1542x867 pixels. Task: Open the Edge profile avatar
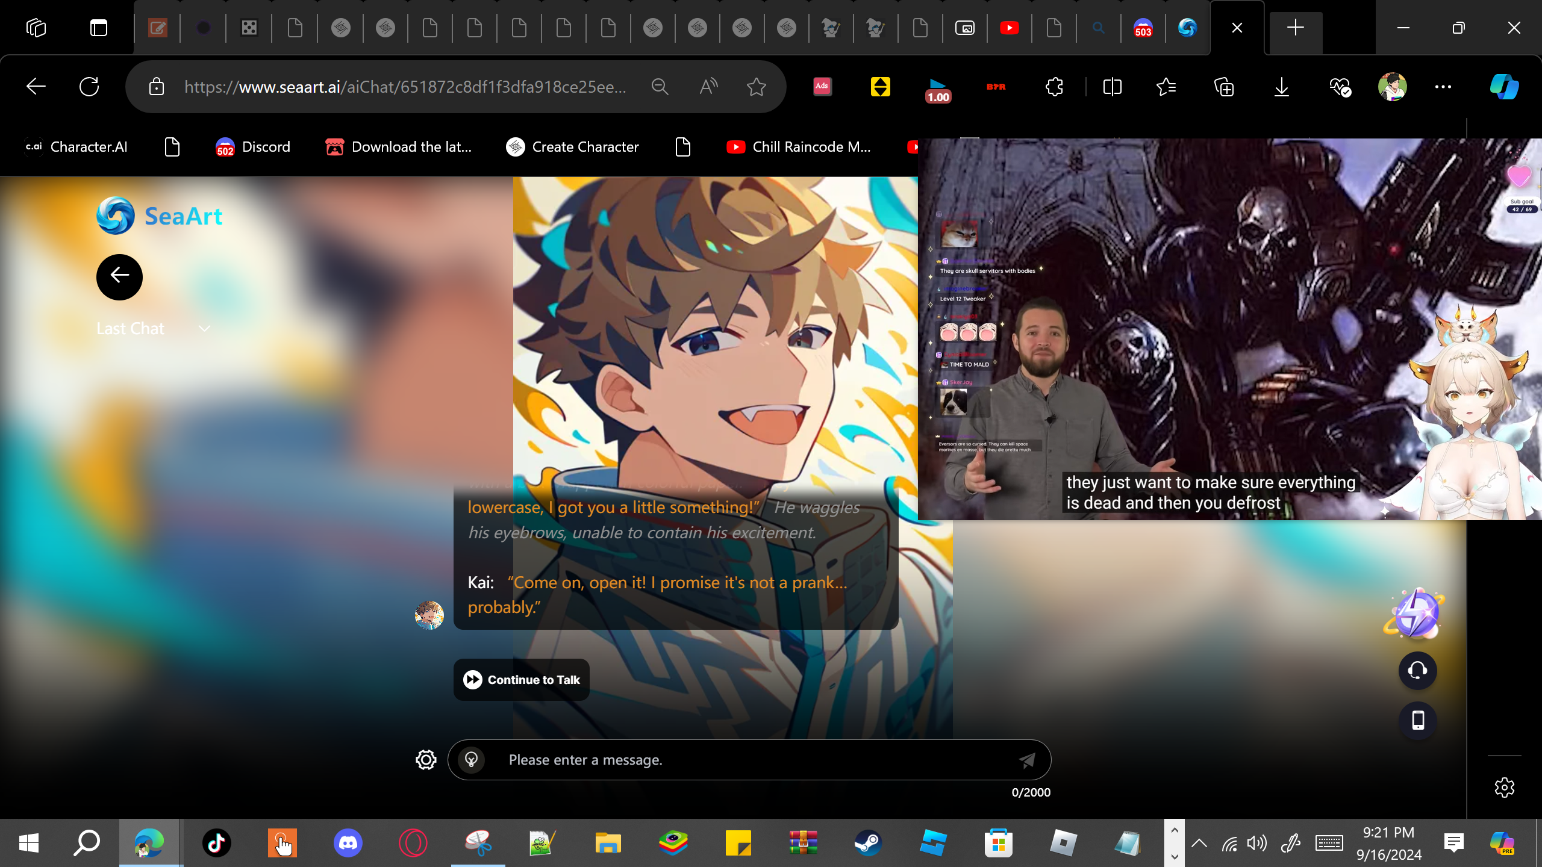pyautogui.click(x=1393, y=87)
